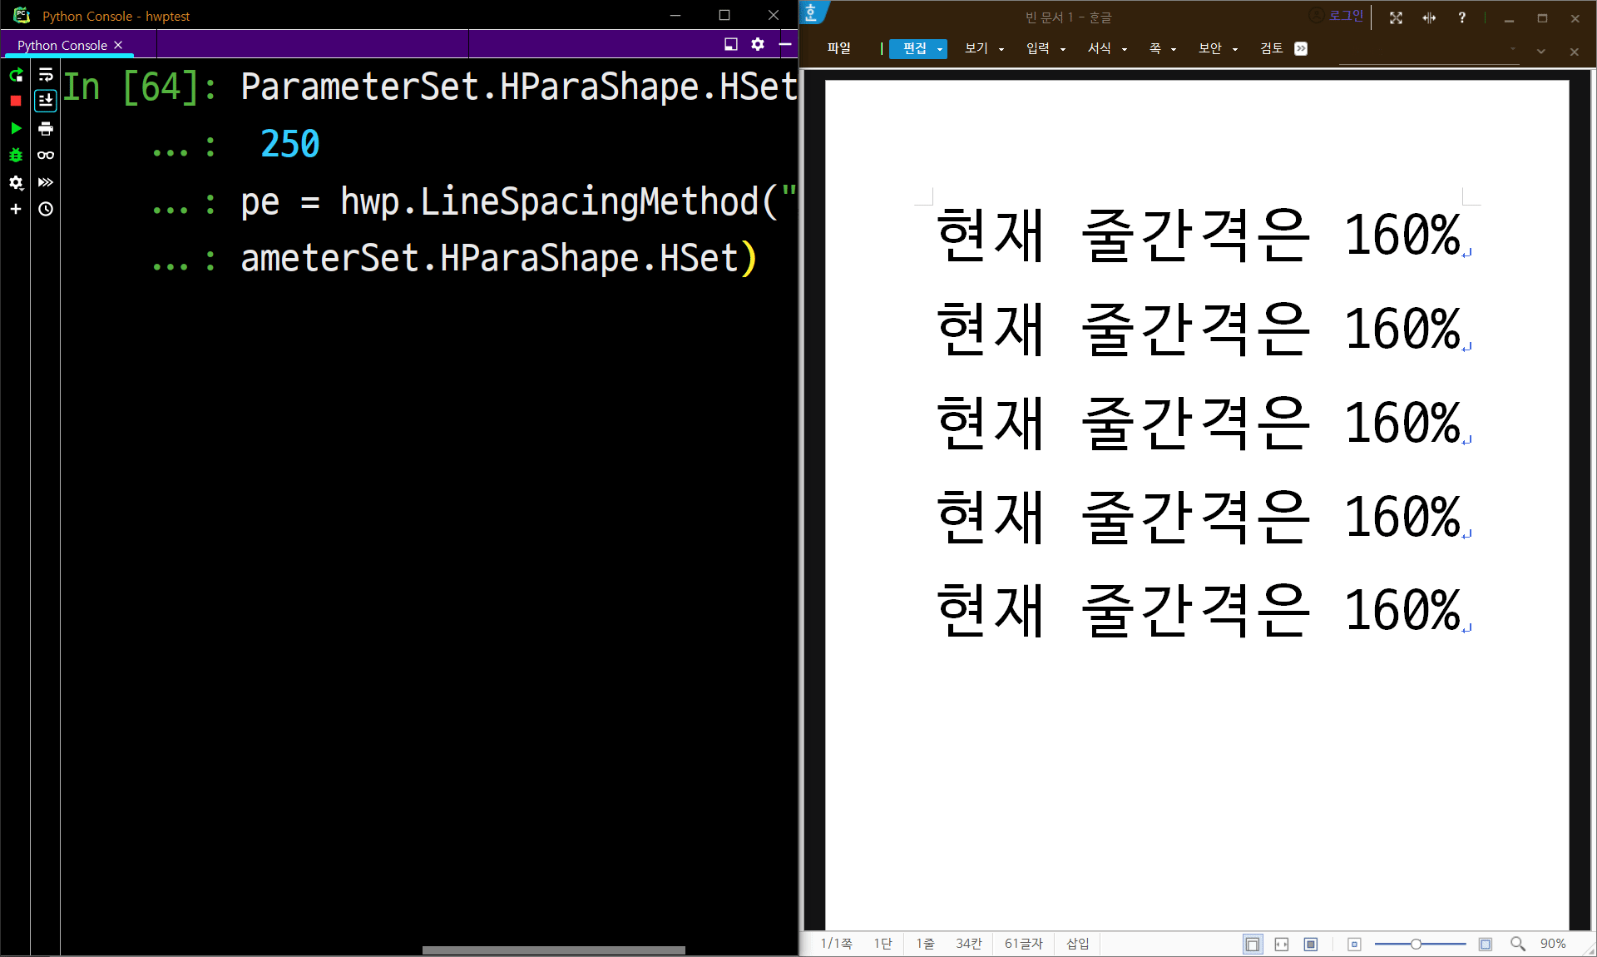Open console settings gear dropdown in sidebar
The image size is (1597, 957).
coord(16,182)
